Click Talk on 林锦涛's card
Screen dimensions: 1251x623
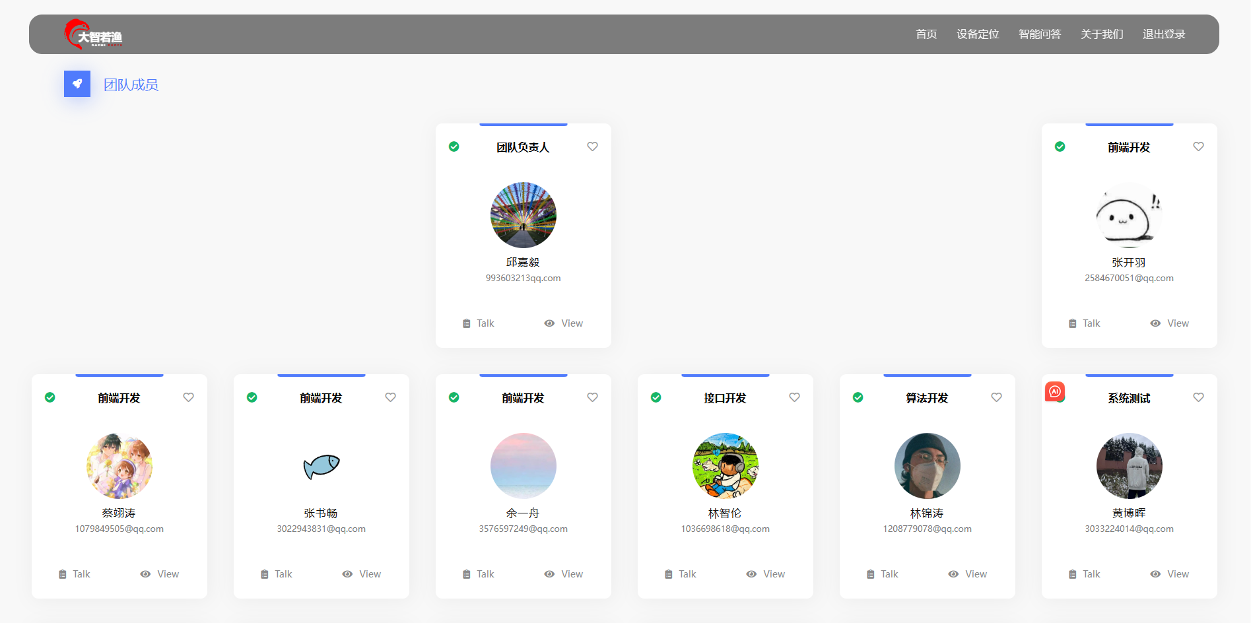(x=883, y=574)
